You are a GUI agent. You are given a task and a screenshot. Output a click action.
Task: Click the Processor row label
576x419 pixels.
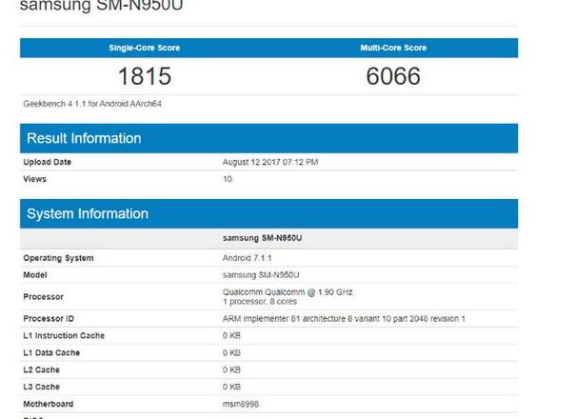[44, 296]
